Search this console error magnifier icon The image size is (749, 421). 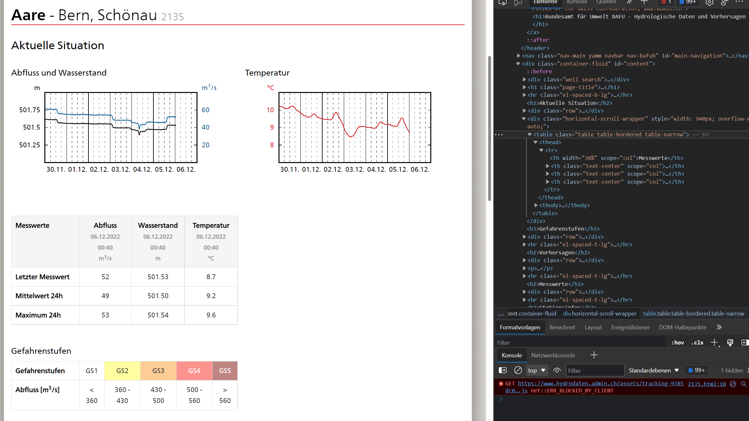(x=744, y=384)
